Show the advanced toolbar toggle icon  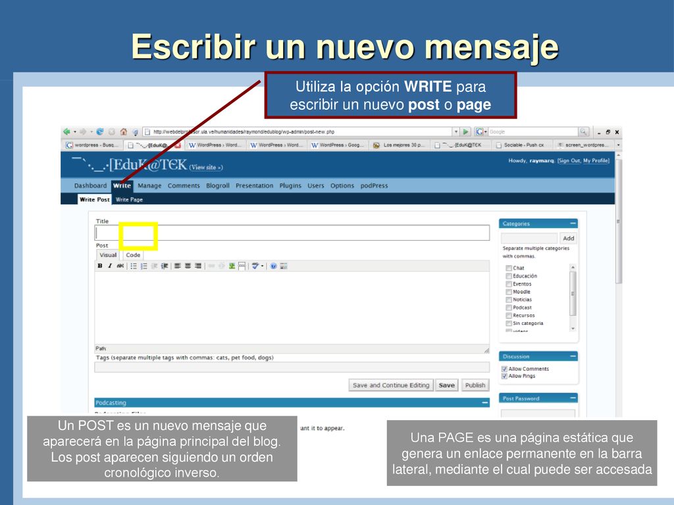click(x=284, y=266)
